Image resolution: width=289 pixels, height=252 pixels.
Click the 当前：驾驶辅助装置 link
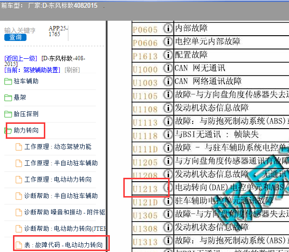tap(32, 70)
